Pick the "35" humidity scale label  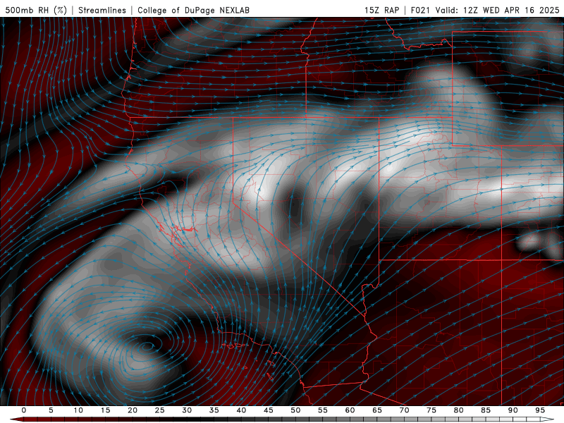[214, 410]
